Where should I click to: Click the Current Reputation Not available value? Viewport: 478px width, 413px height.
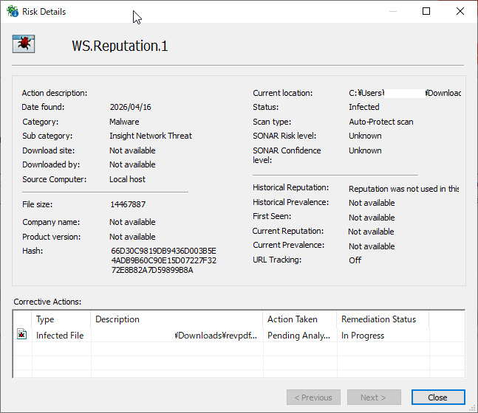(x=371, y=232)
